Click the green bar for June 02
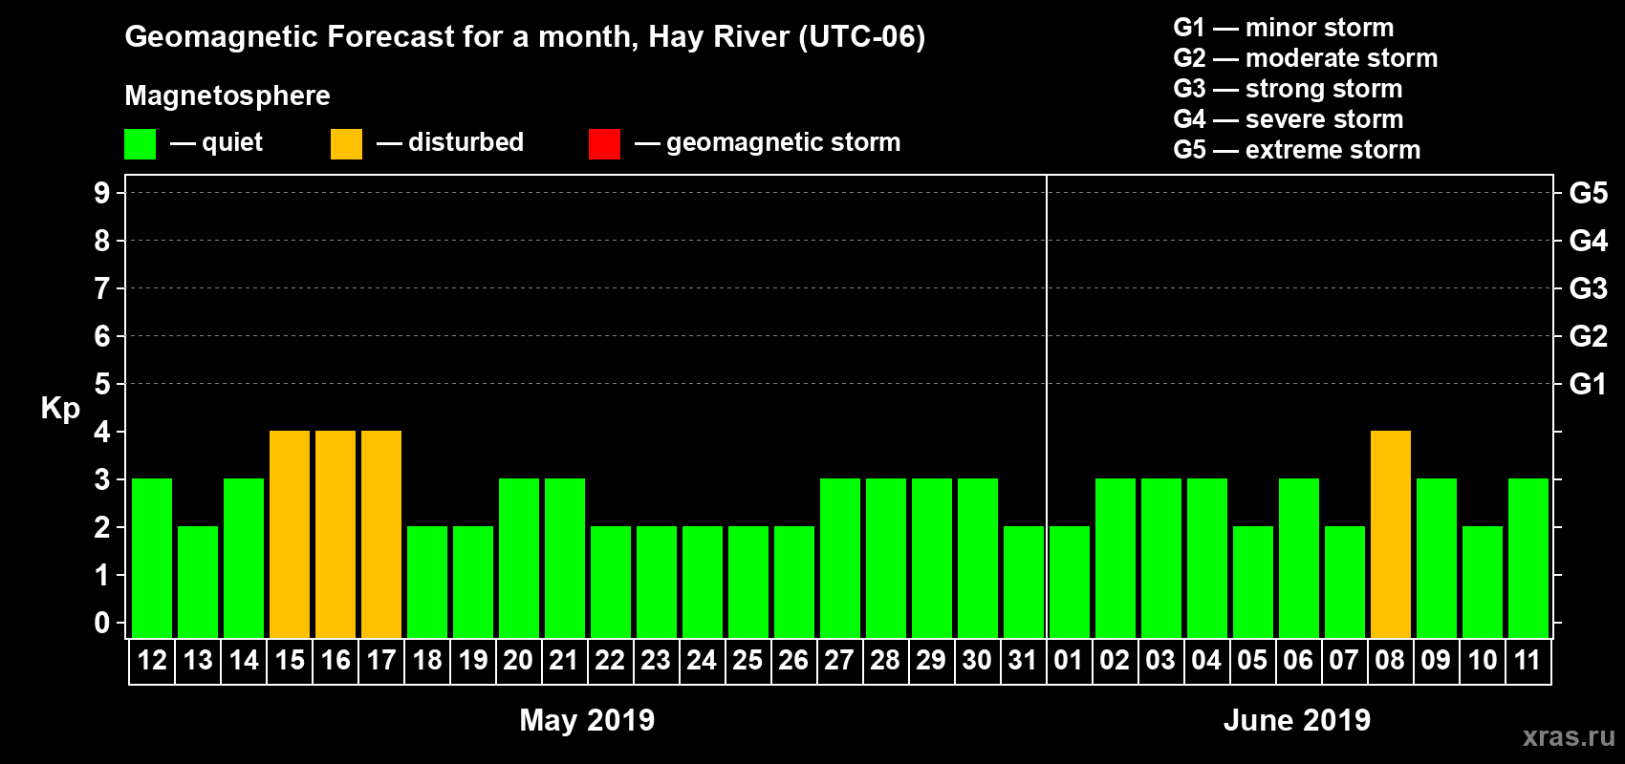Image resolution: width=1625 pixels, height=764 pixels. 1116,558
